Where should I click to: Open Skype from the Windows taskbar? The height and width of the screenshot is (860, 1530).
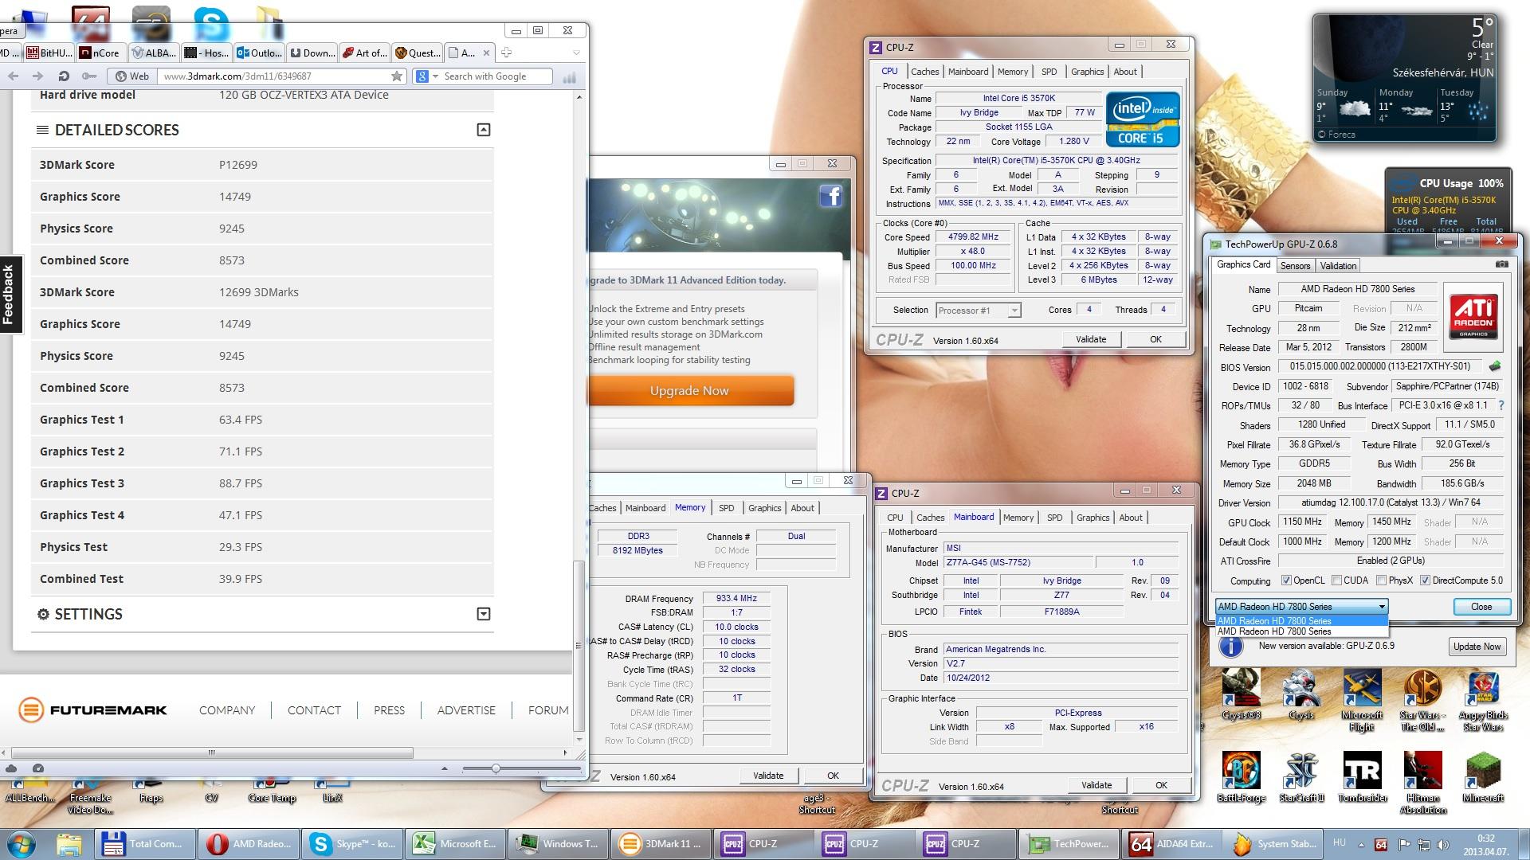[352, 843]
